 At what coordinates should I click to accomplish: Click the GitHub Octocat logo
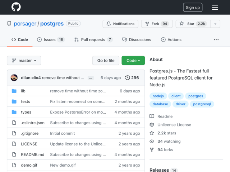[16, 7]
